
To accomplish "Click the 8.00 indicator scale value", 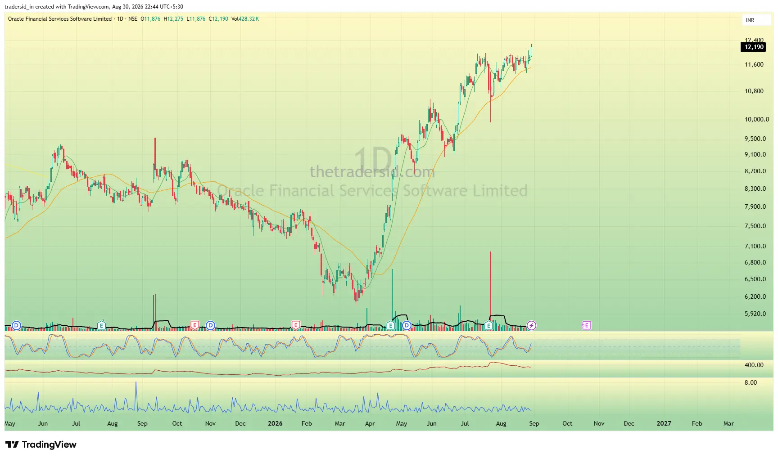I will 751,382.
